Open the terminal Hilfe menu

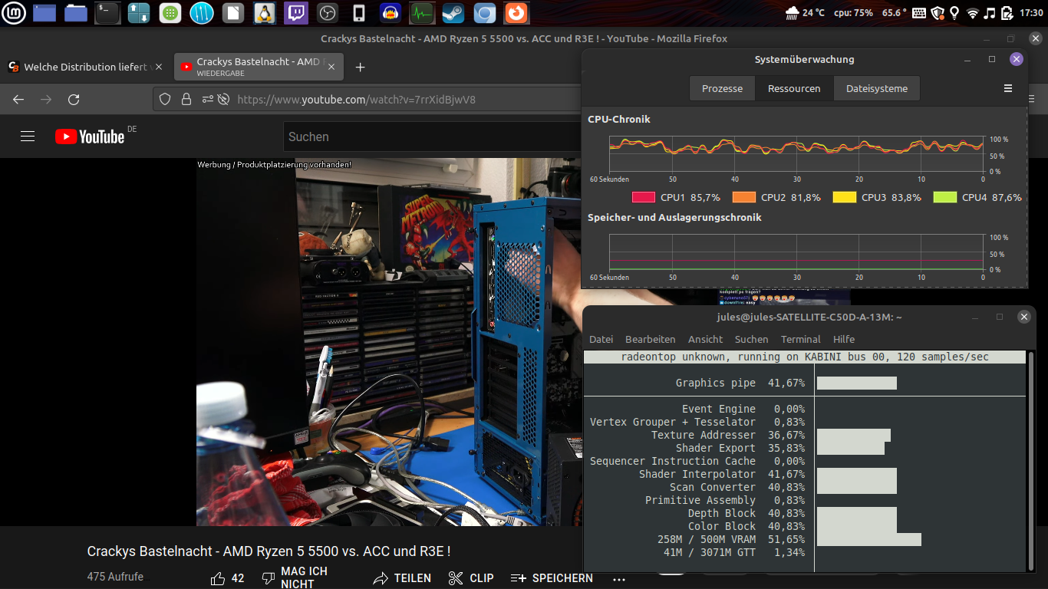pos(844,339)
